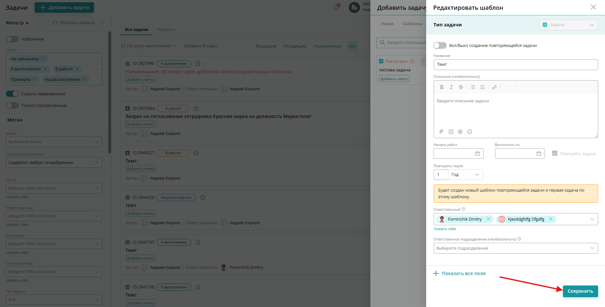Turn off Скрыть завершенные switch
The width and height of the screenshot is (605, 307).
[x=12, y=94]
